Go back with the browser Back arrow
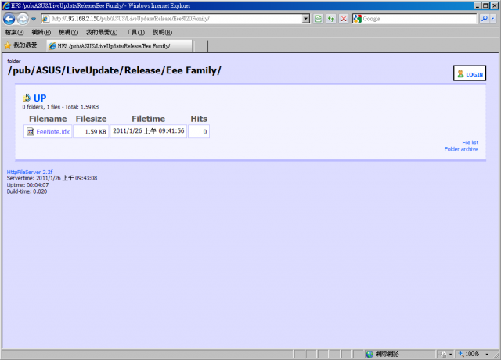Screen dimensions: 501x360 click(x=9, y=19)
